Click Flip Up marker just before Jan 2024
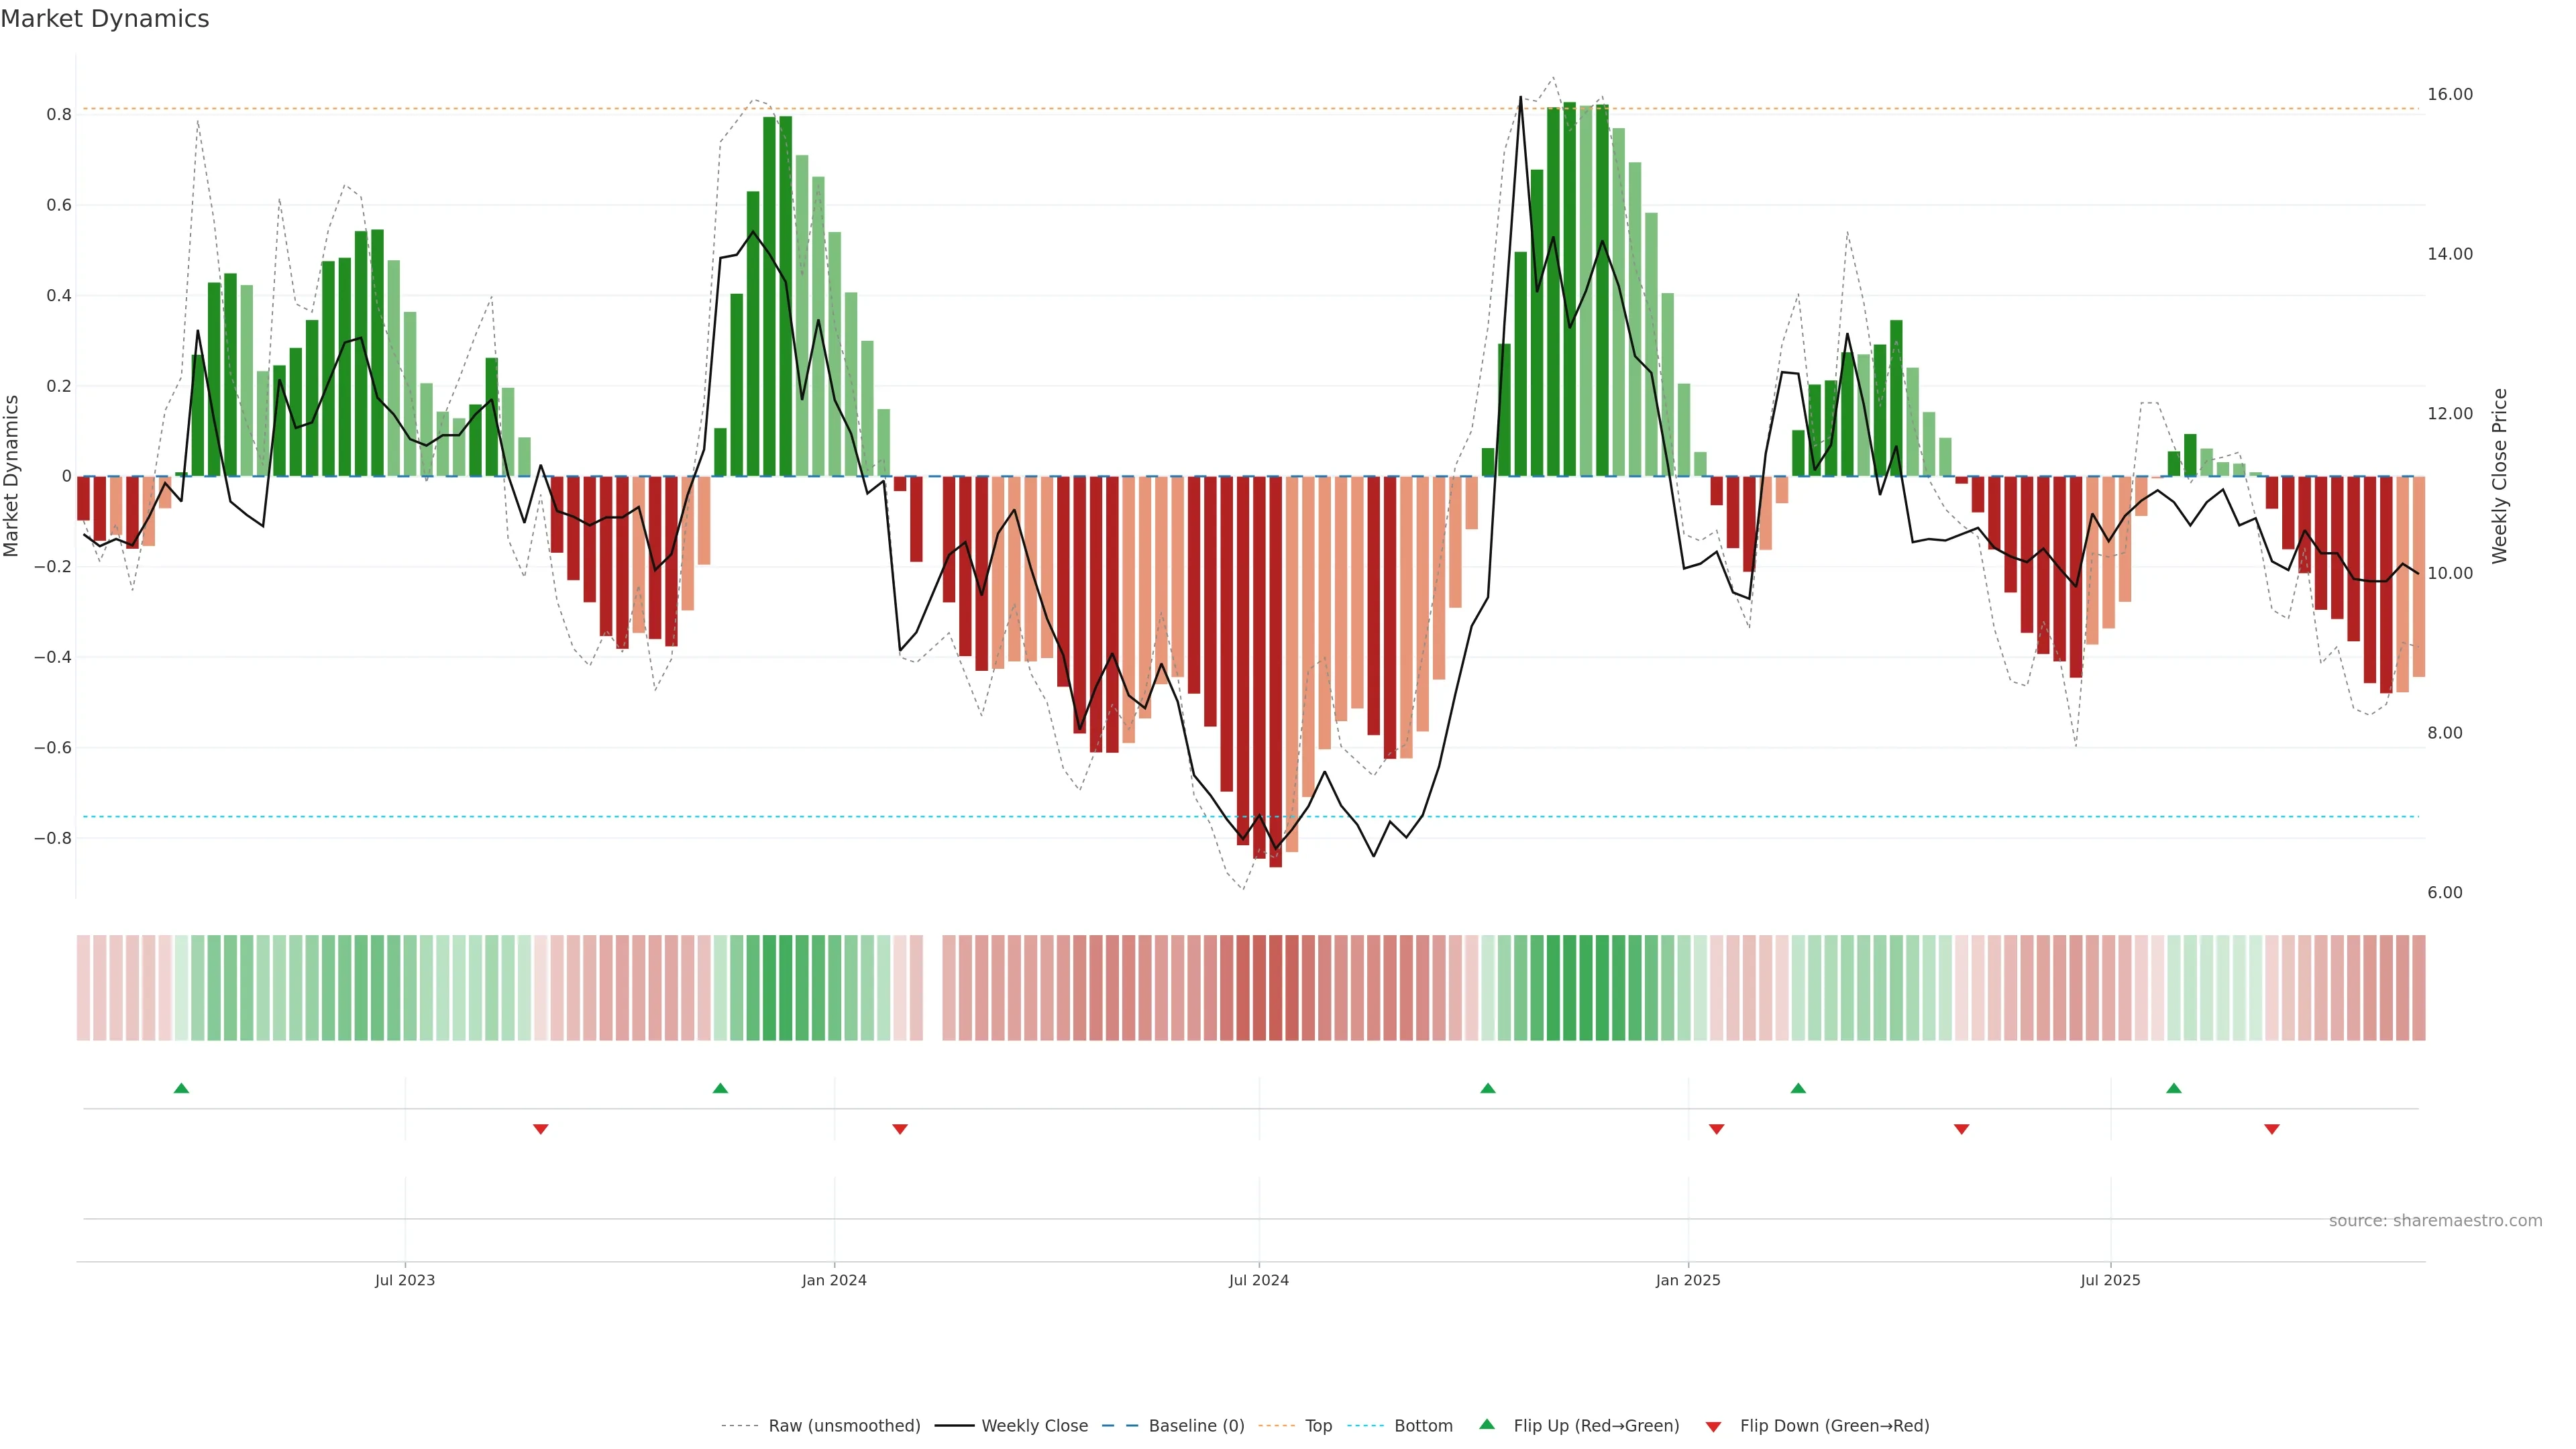 tap(720, 1088)
